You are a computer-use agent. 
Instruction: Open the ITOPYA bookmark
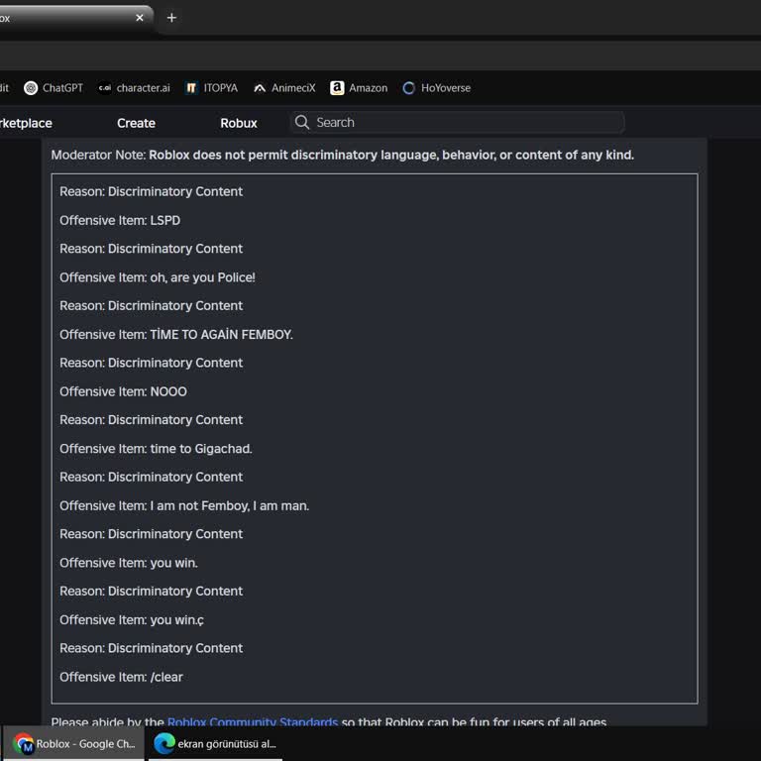212,88
